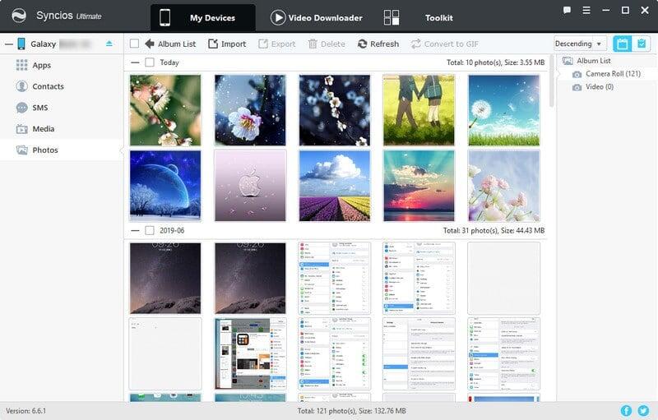Switch to clipboard checklist view
This screenshot has width=658, height=420.
tap(642, 44)
